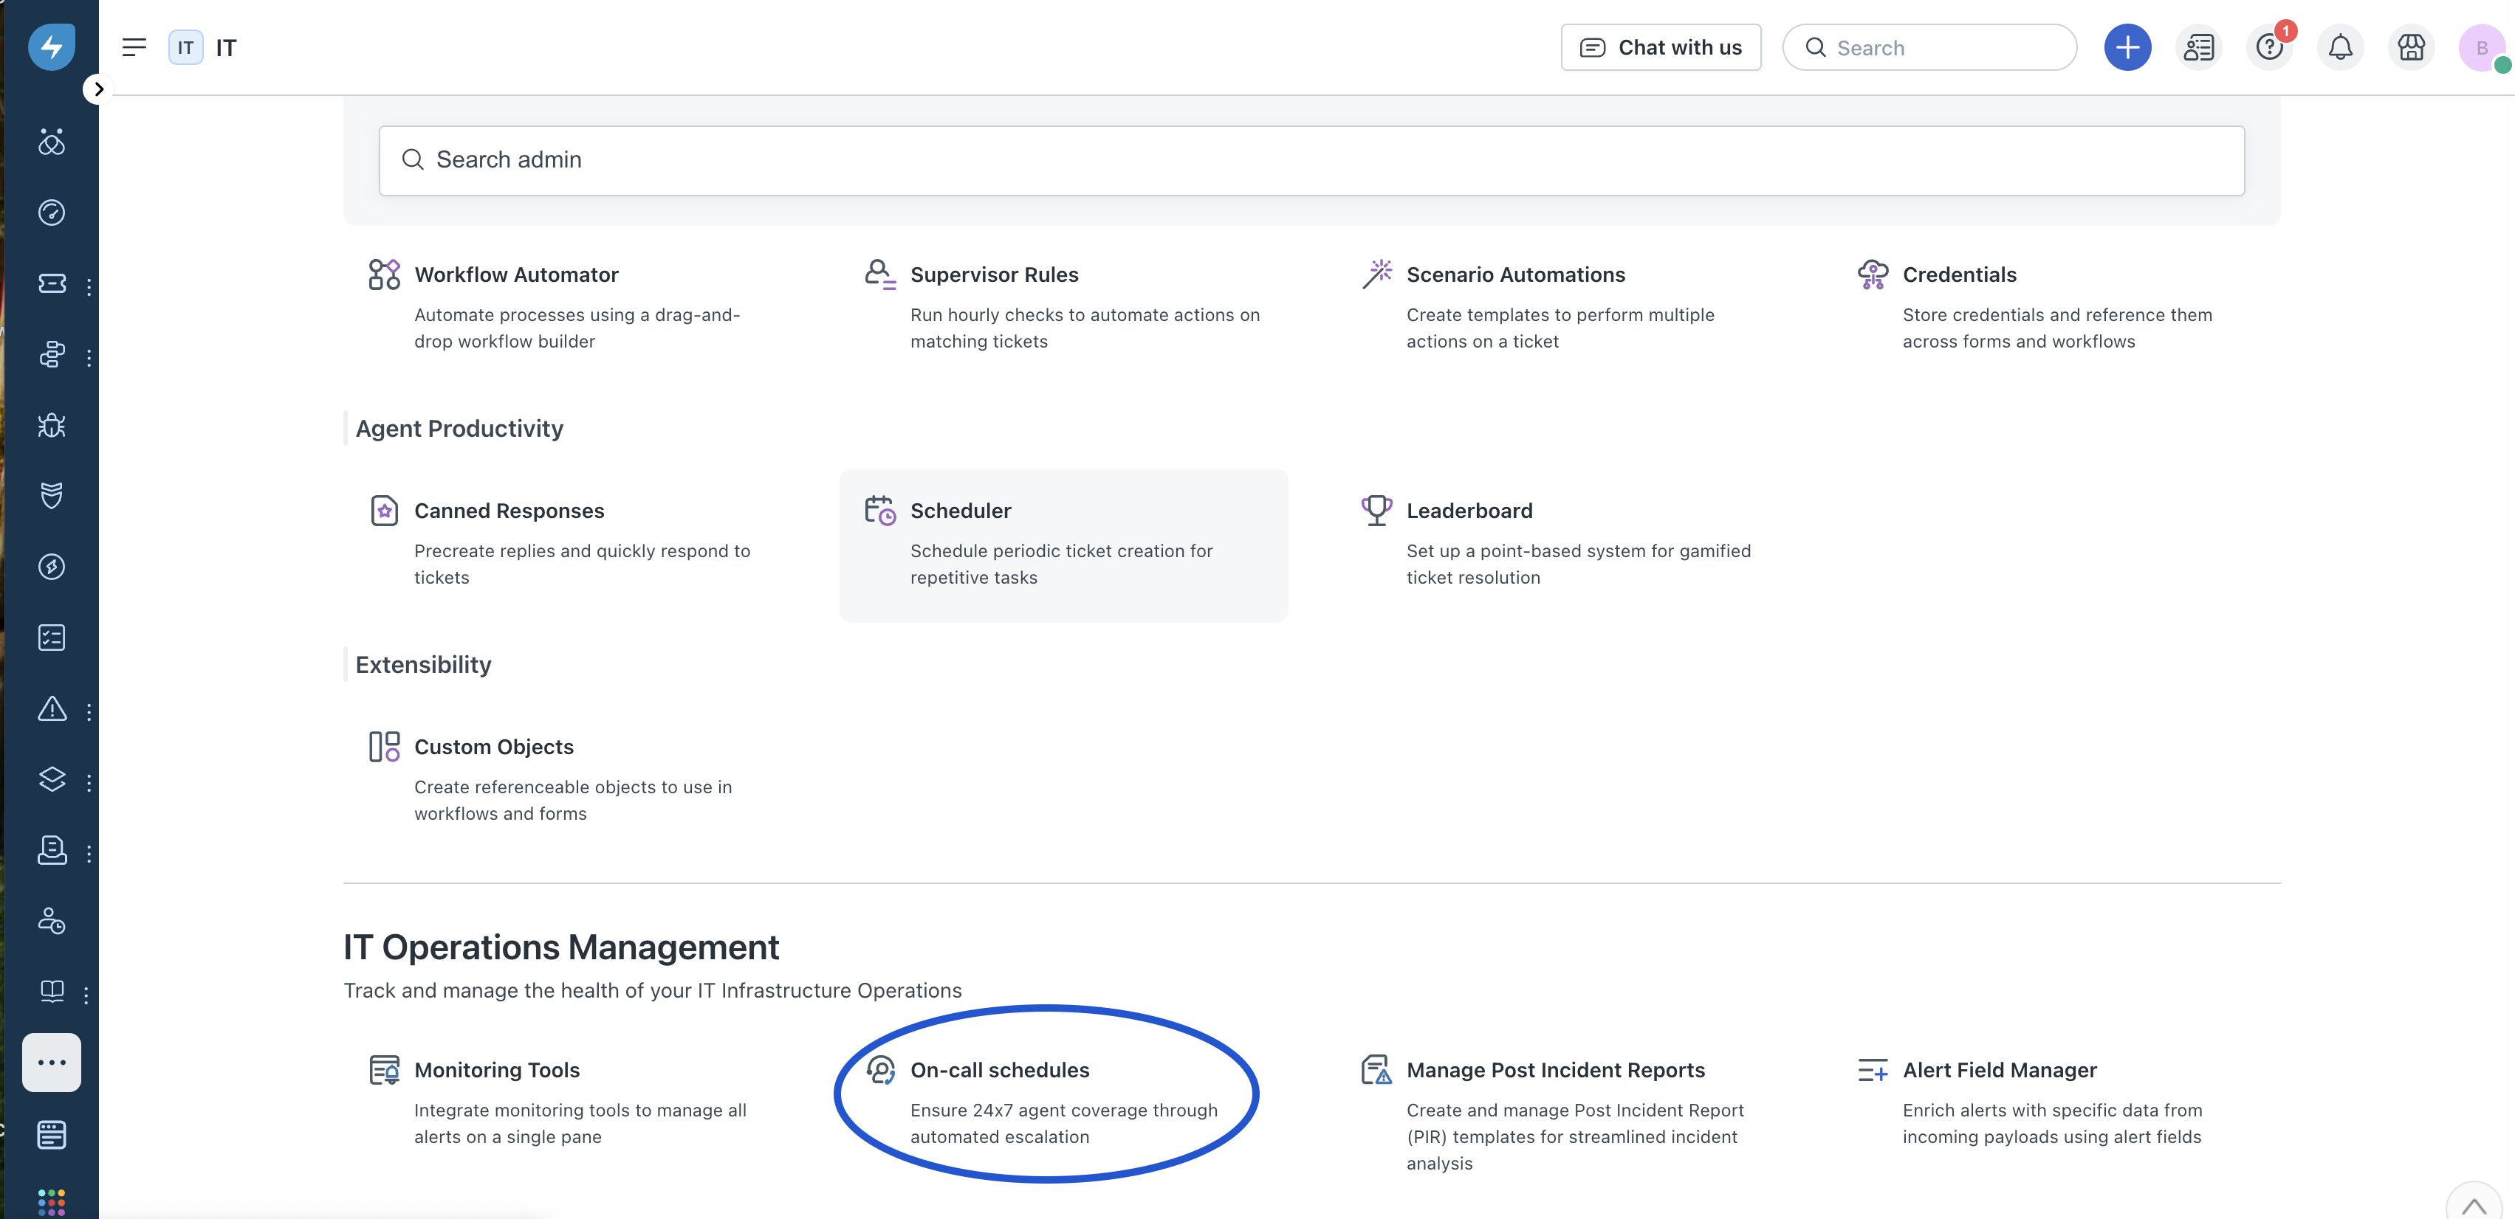The height and width of the screenshot is (1219, 2515).
Task: Open Workflow Automator settings
Action: click(515, 274)
